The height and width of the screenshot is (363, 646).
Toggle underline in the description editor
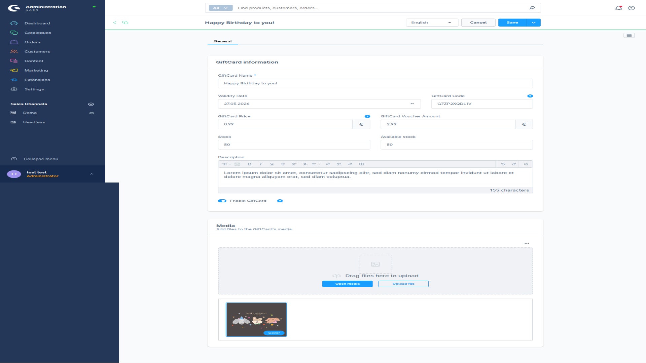pyautogui.click(x=272, y=164)
